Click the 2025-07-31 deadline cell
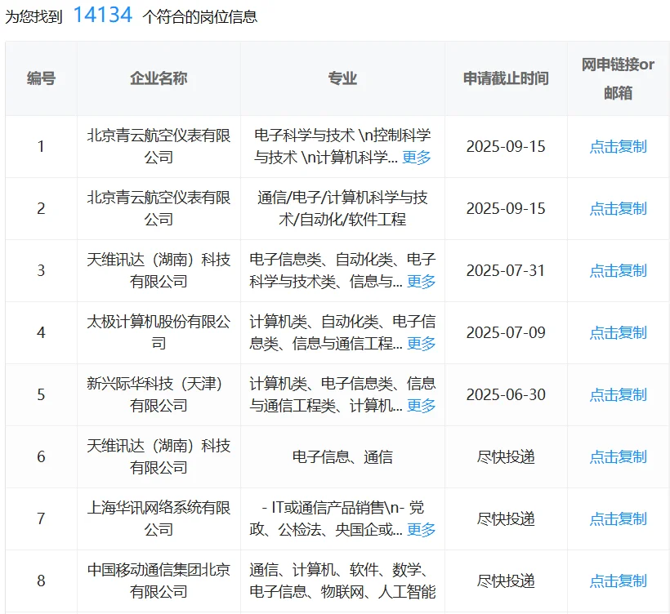Image resolution: width=670 pixels, height=614 pixels. [x=506, y=270]
